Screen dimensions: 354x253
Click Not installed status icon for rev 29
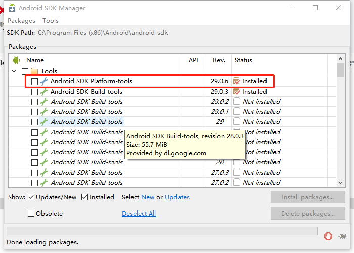point(236,121)
